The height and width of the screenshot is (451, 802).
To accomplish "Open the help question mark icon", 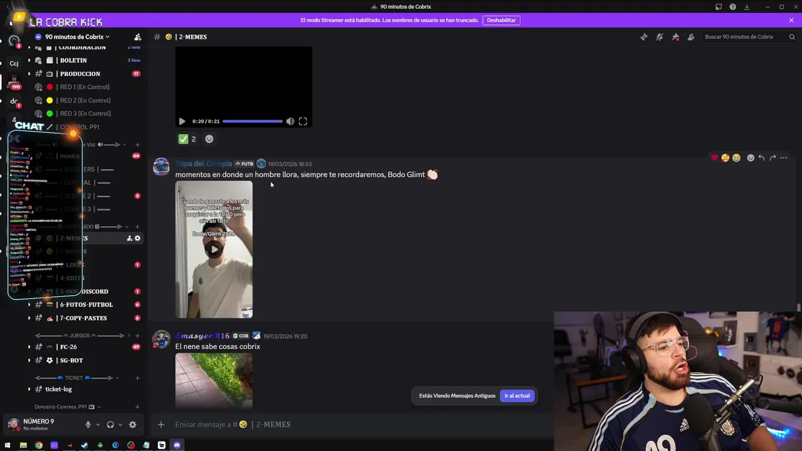I will (732, 7).
